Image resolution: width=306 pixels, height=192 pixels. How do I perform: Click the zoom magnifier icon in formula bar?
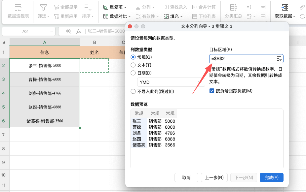click(68, 31)
